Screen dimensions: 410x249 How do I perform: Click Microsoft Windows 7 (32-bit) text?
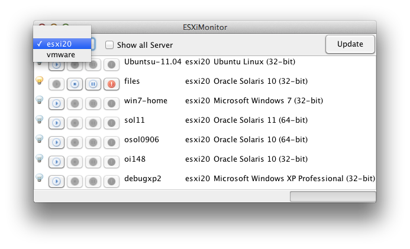(x=268, y=101)
